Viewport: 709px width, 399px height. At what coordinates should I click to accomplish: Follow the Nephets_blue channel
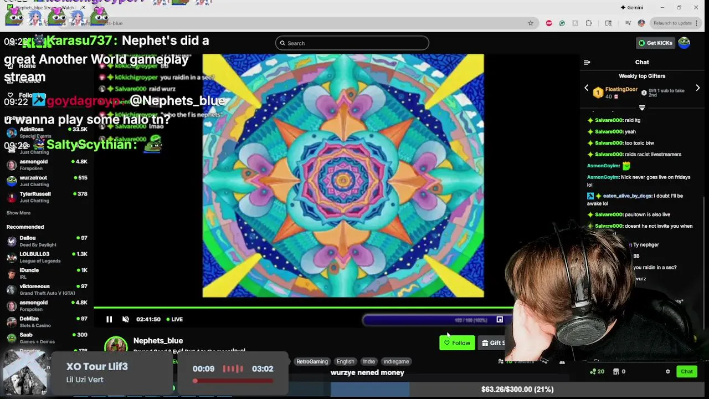point(457,343)
